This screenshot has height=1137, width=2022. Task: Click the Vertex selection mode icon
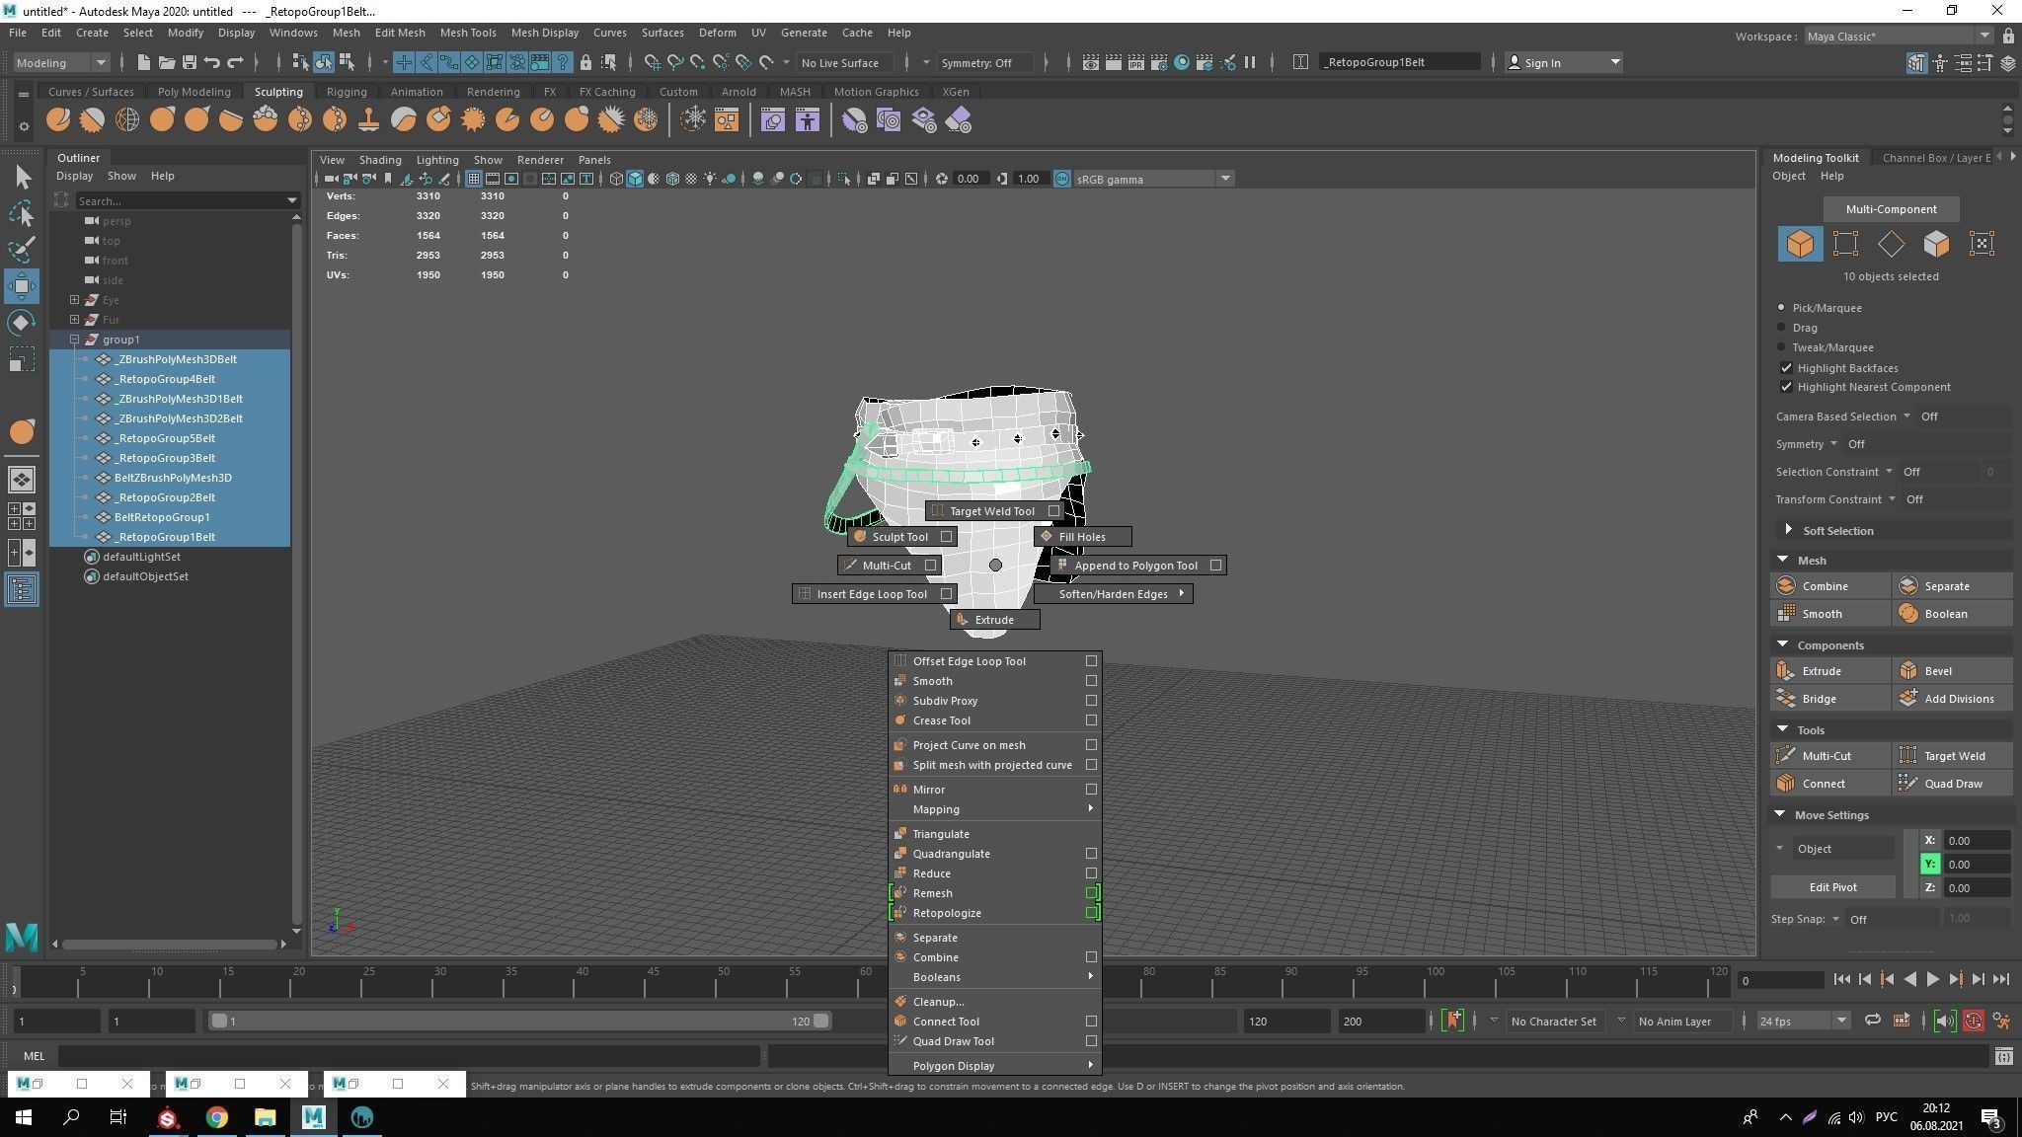pos(1844,244)
